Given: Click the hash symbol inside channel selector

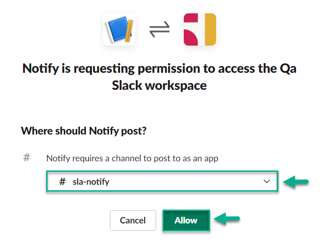Looking at the screenshot, I should tap(62, 182).
